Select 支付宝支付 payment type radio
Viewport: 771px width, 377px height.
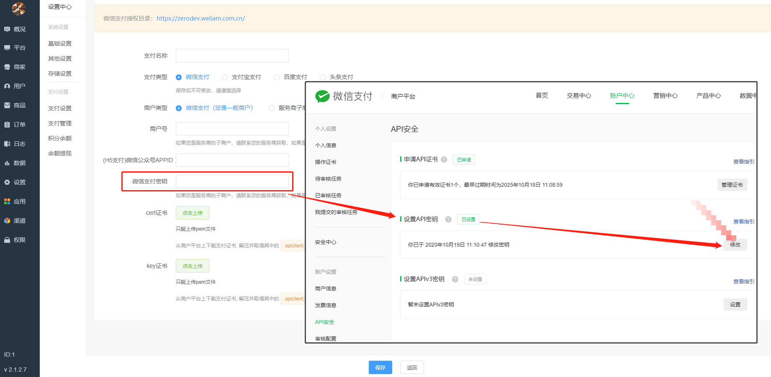pos(225,77)
